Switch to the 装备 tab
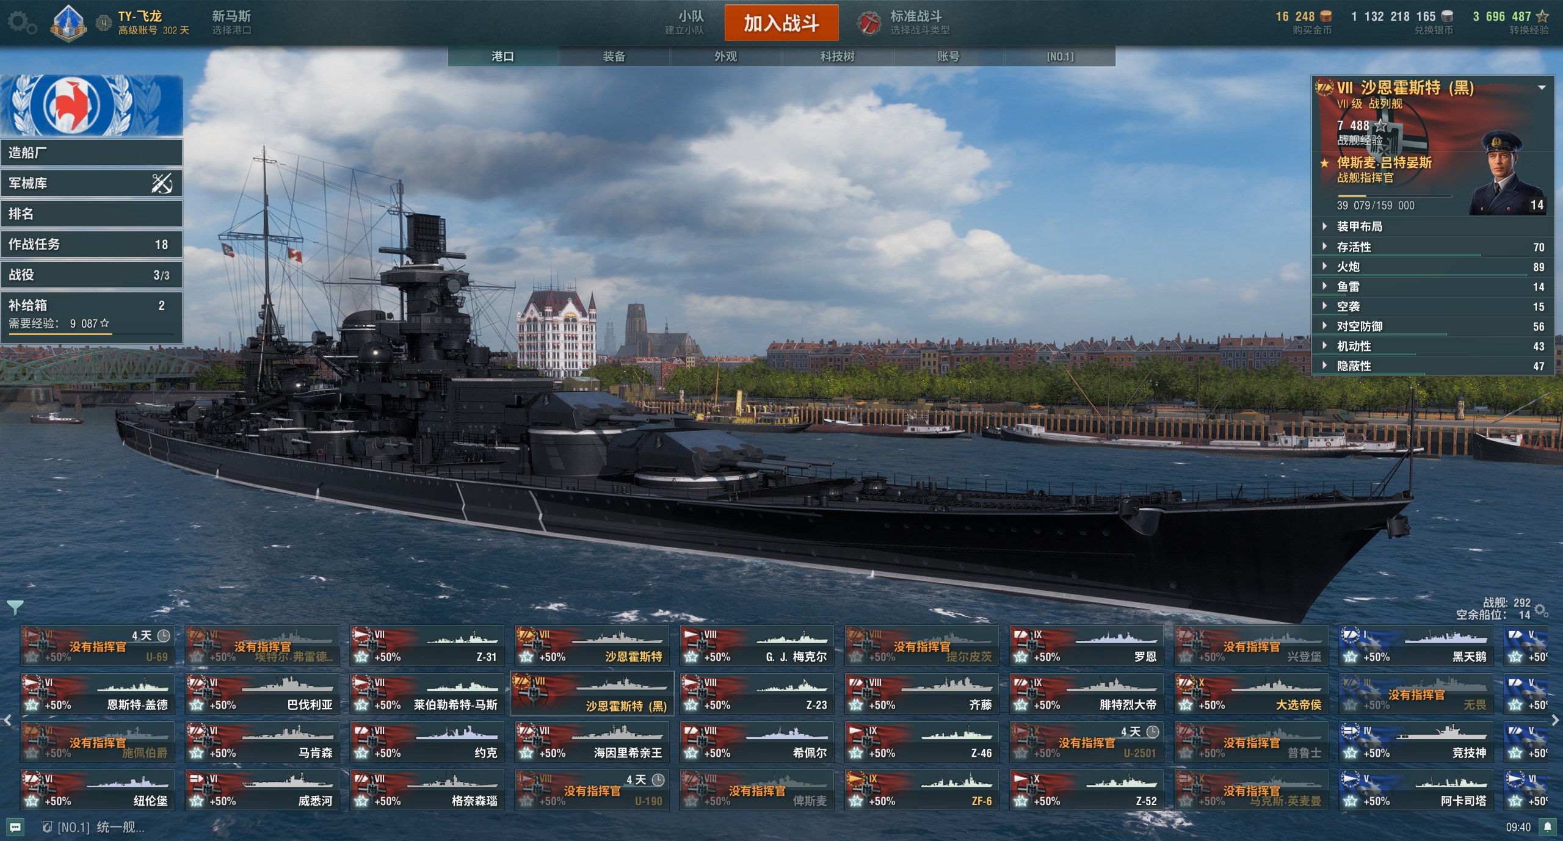Image resolution: width=1563 pixels, height=841 pixels. pos(614,56)
